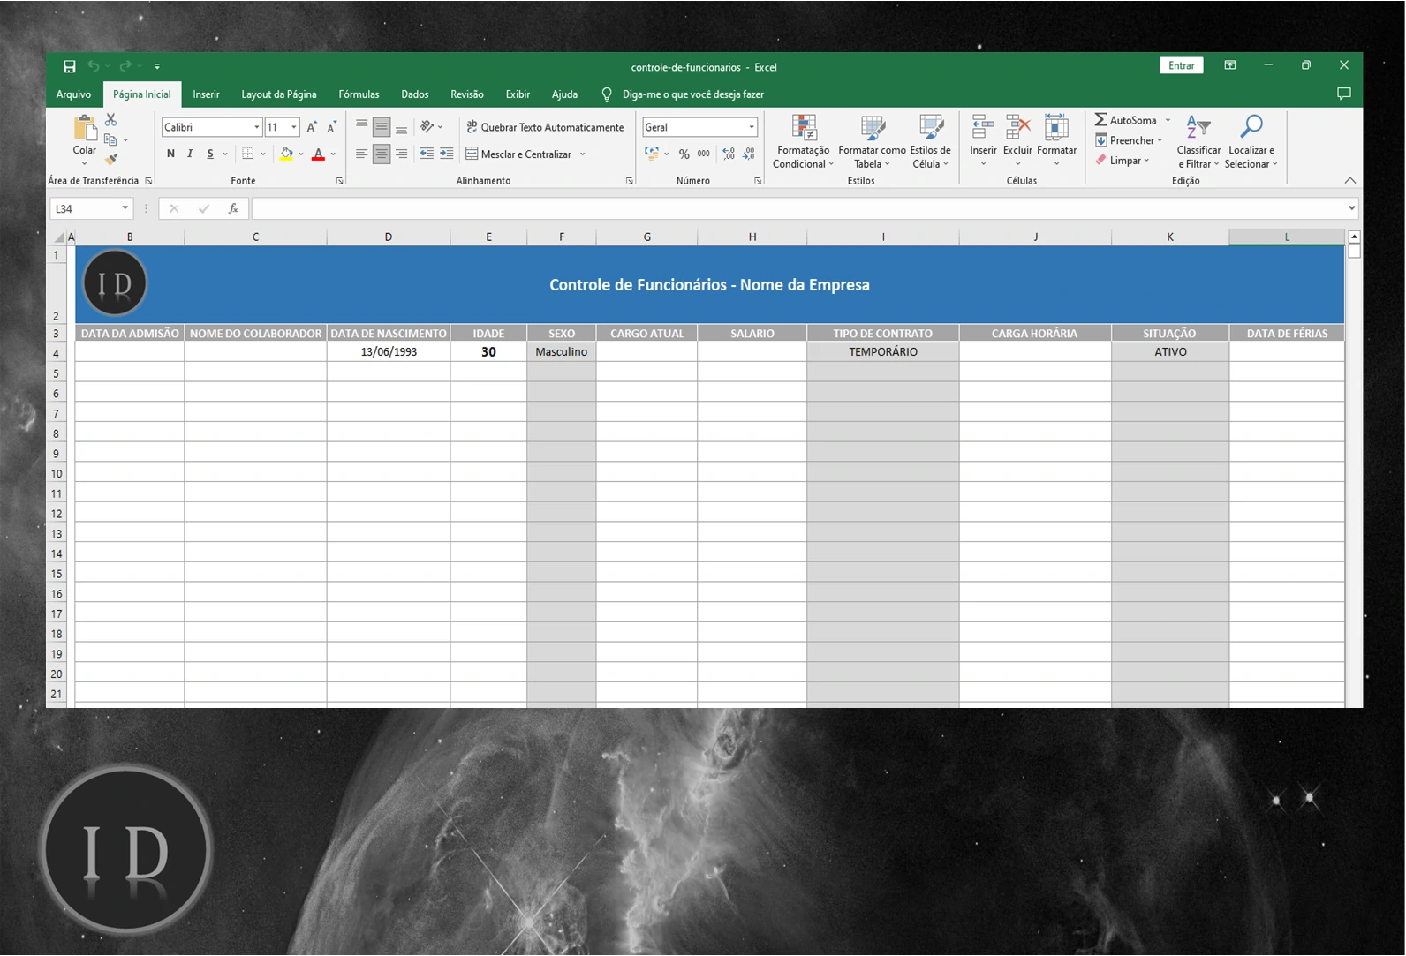
Task: Click the AutoSoma sigma icon
Action: tap(1101, 120)
